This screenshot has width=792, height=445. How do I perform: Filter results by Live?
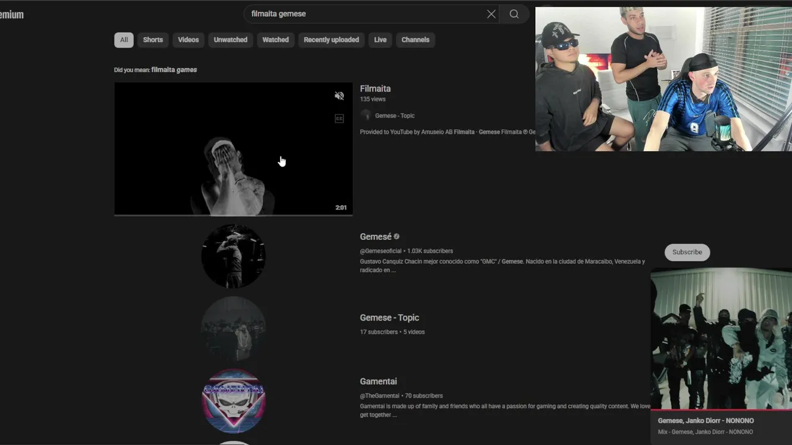[380, 40]
